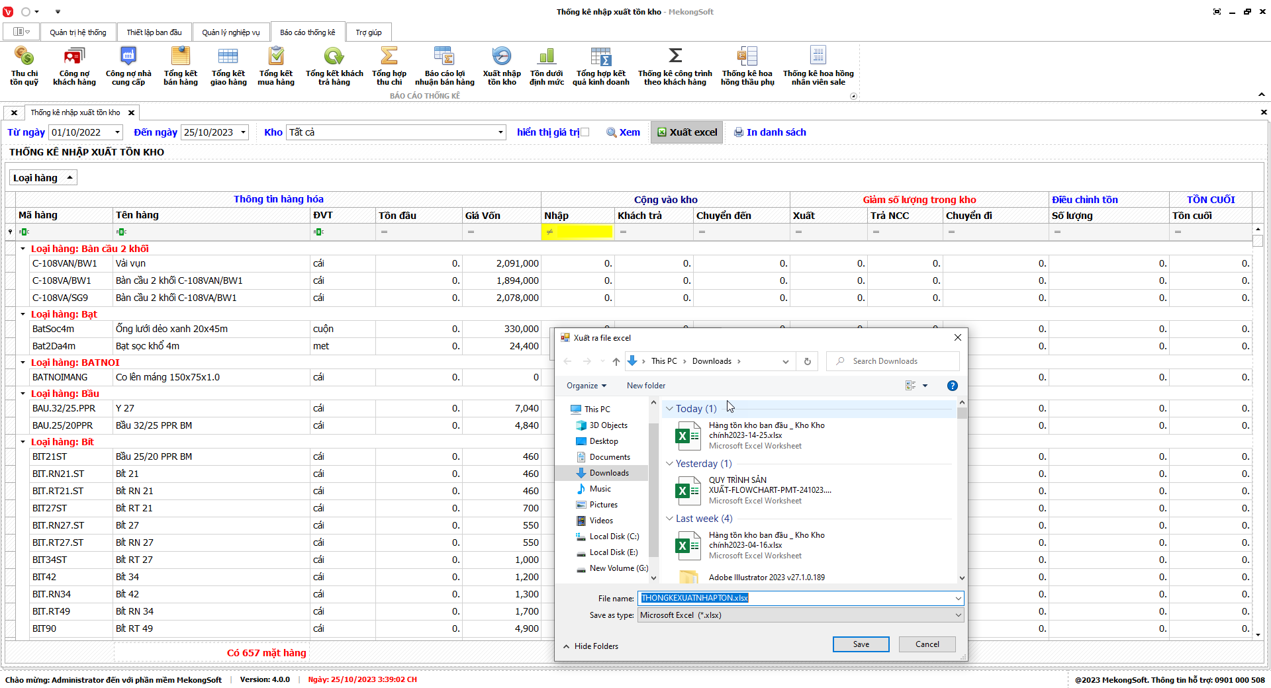Collapse the Today file group

click(669, 409)
